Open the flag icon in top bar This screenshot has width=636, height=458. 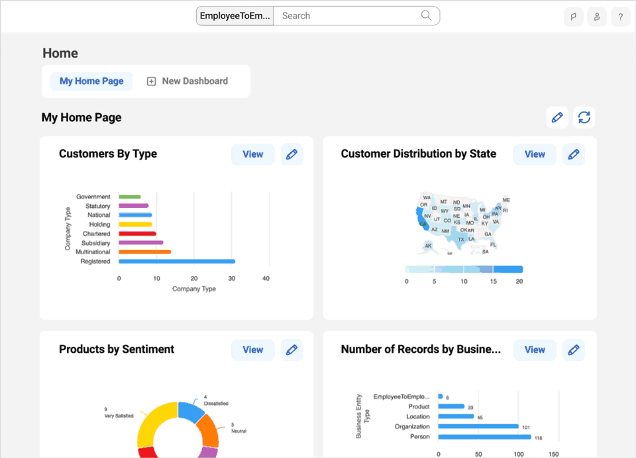574,17
